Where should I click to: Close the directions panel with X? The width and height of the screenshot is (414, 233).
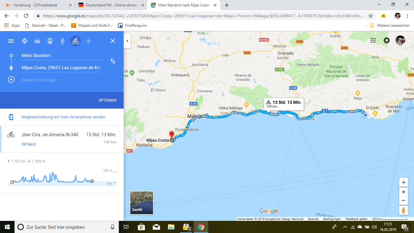pos(113,41)
